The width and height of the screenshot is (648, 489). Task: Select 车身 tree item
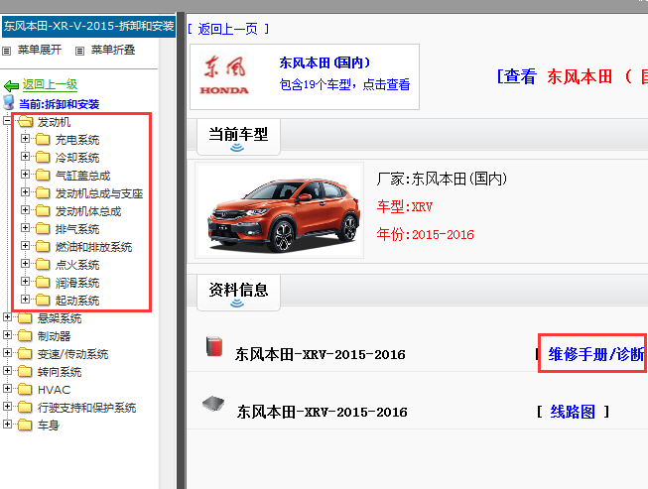coord(49,426)
